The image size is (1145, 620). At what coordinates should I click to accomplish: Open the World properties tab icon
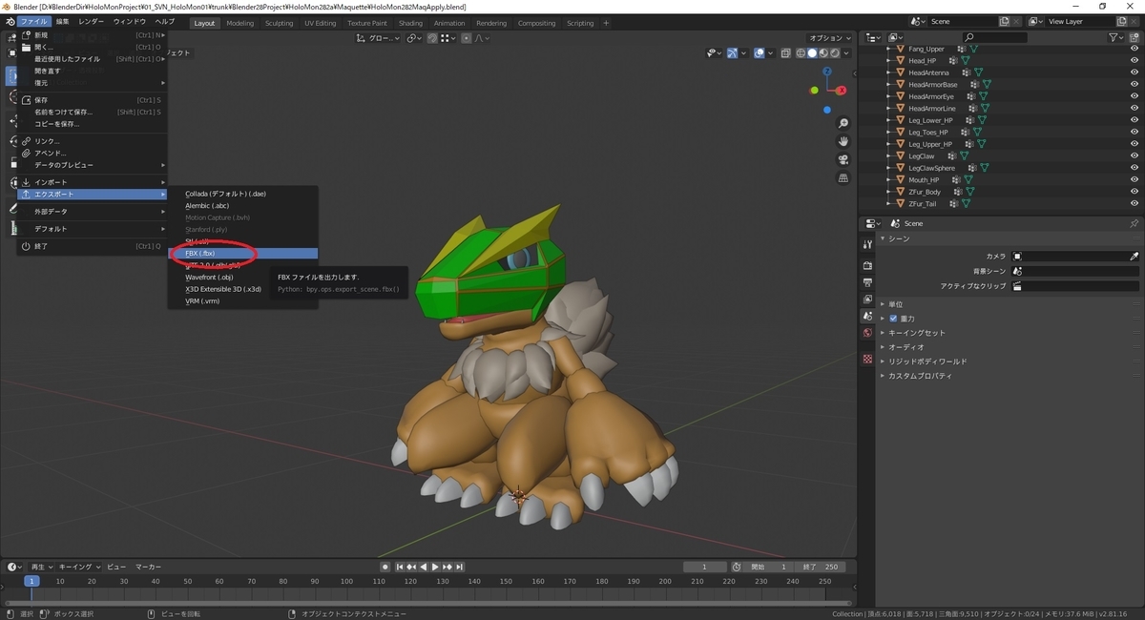click(x=867, y=333)
